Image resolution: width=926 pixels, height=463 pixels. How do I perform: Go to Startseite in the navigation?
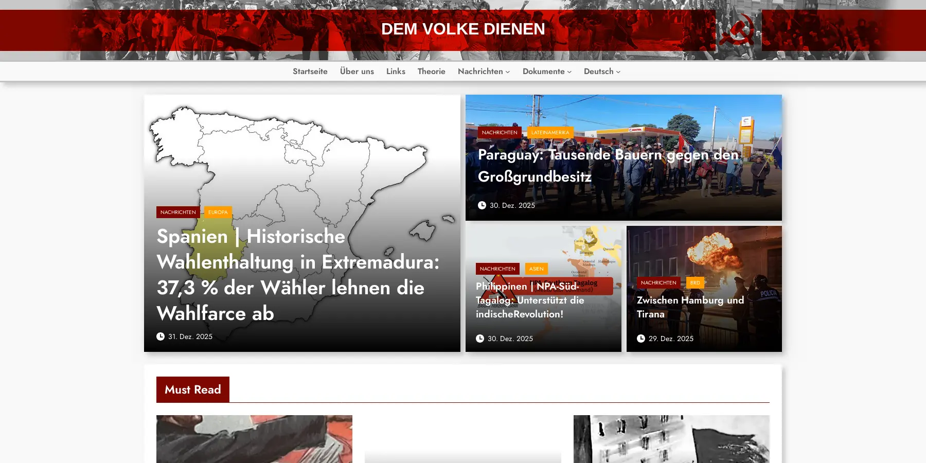tap(310, 72)
